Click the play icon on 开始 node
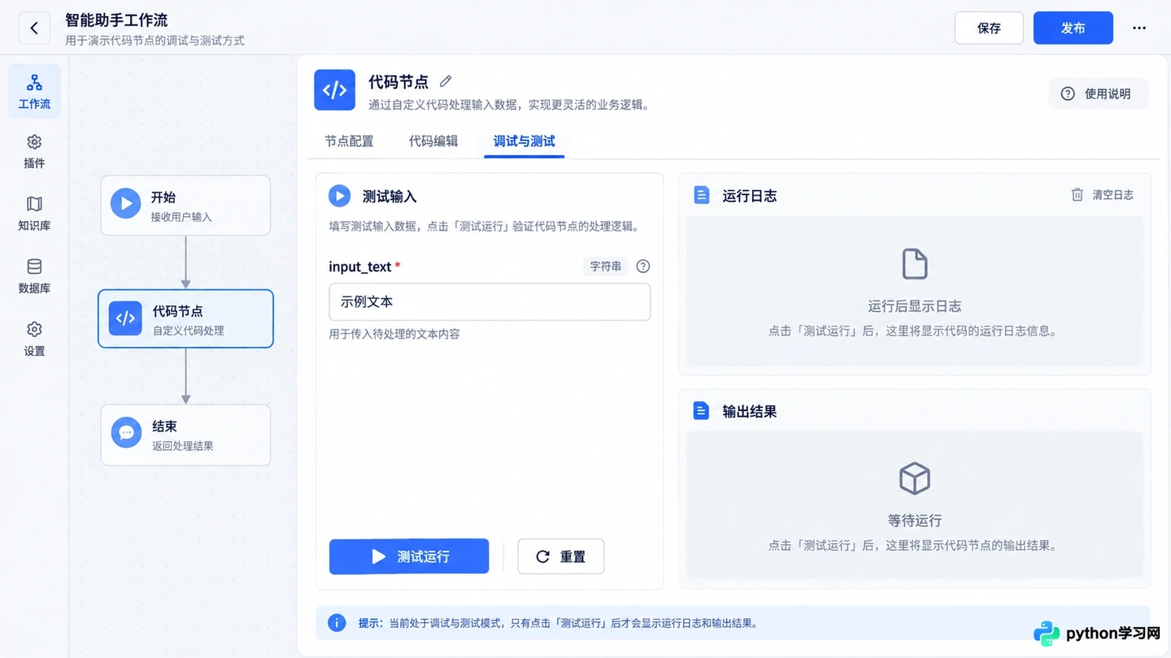Screen dimensions: 1171x658 click(125, 203)
